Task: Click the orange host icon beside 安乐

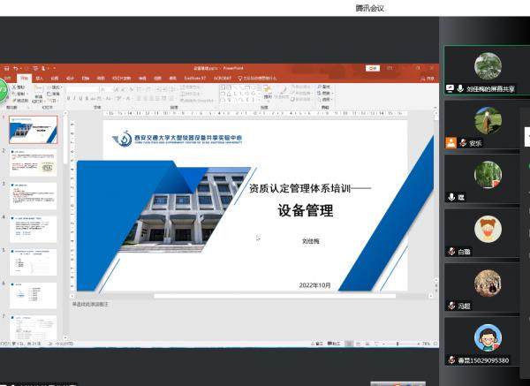Action: point(450,142)
